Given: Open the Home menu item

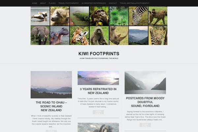Looking at the screenshot, I should tap(34, 3).
